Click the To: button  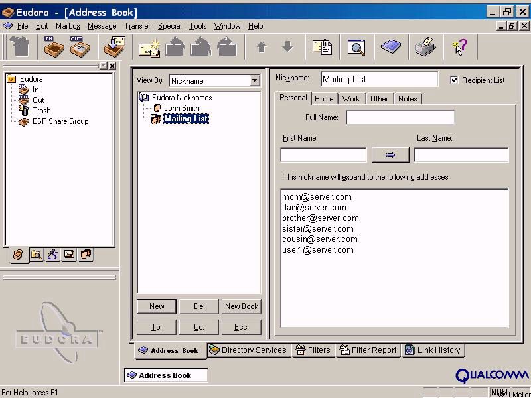(157, 327)
